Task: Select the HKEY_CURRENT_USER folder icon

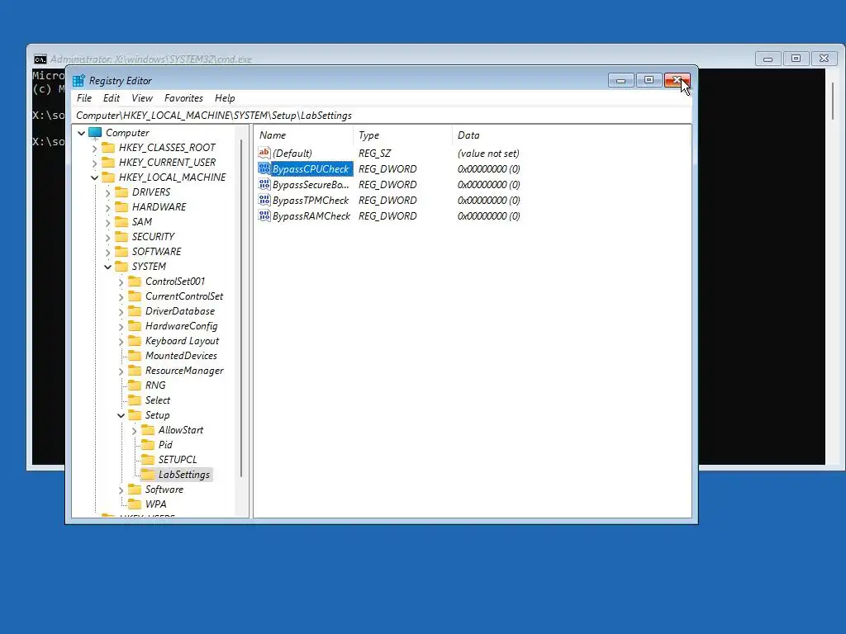Action: pyautogui.click(x=108, y=163)
